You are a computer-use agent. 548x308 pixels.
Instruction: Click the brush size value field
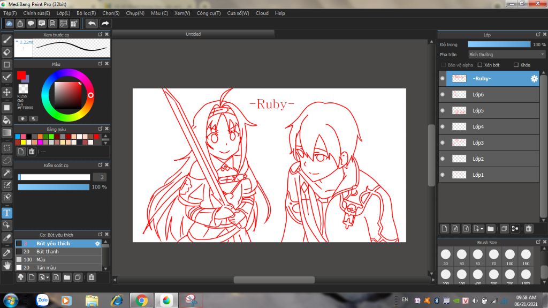(100, 177)
